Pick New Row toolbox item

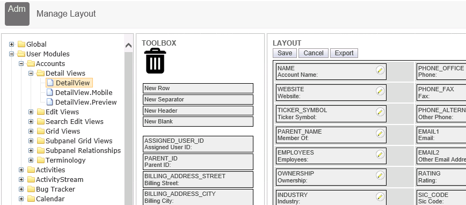coord(198,88)
